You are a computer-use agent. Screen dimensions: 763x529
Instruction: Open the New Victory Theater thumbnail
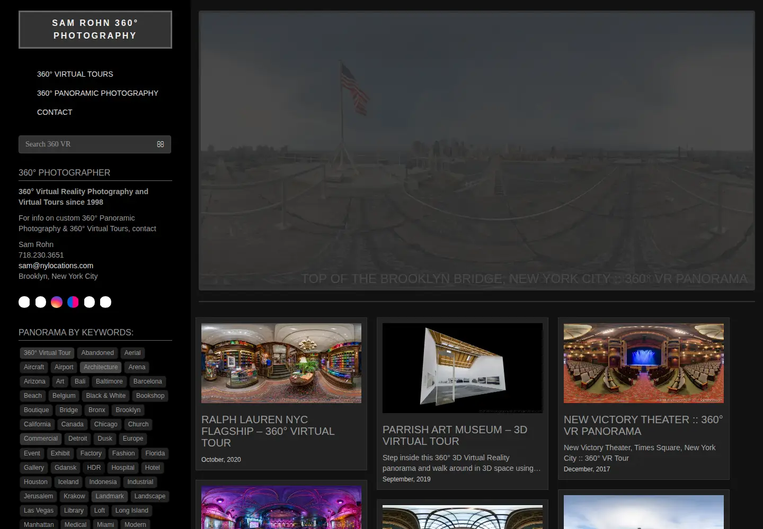pyautogui.click(x=644, y=363)
